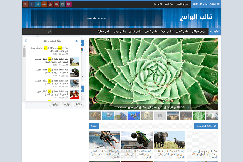
Task: Open the Facebook social icon
Action: coord(32,4)
